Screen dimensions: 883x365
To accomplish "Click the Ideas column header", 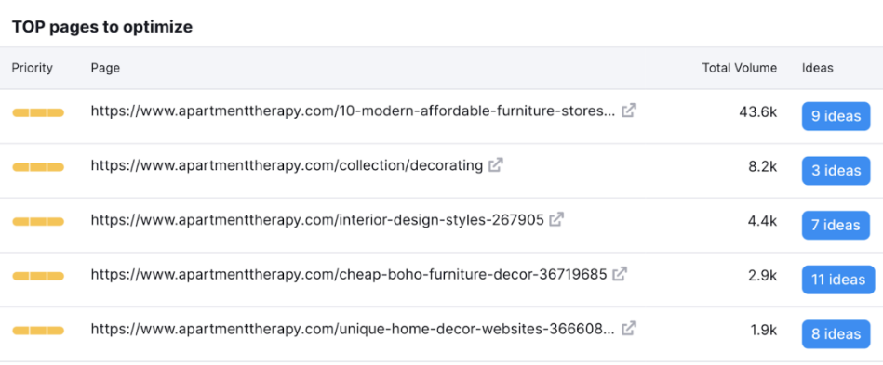I will [818, 68].
